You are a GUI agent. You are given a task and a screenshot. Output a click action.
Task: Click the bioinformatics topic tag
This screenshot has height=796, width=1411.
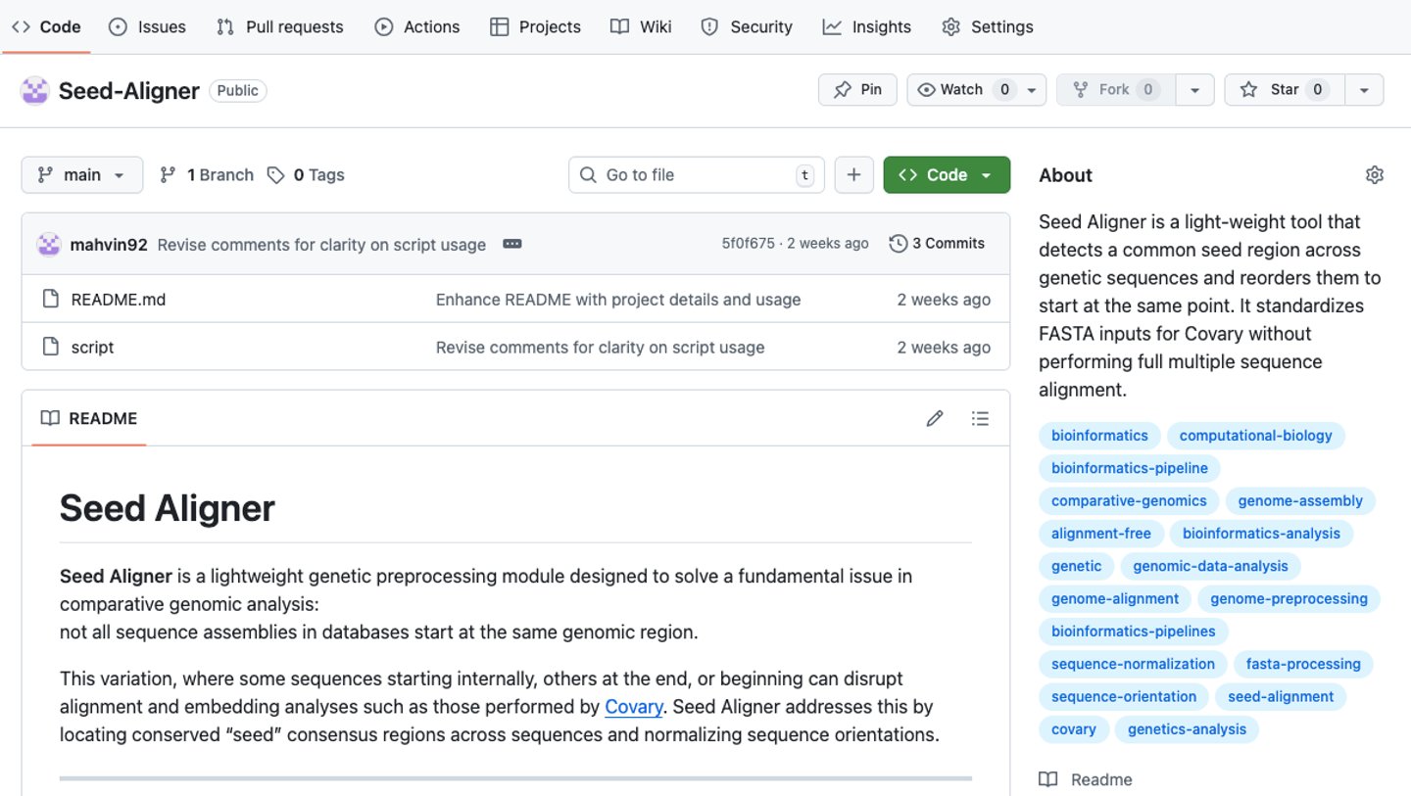(1099, 436)
